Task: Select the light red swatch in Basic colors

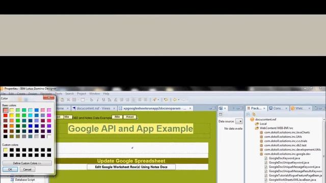Action: (x=6, y=110)
